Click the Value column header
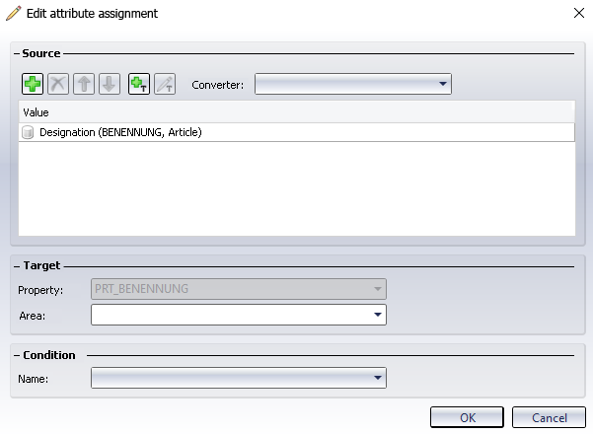The image size is (593, 434). pos(297,112)
